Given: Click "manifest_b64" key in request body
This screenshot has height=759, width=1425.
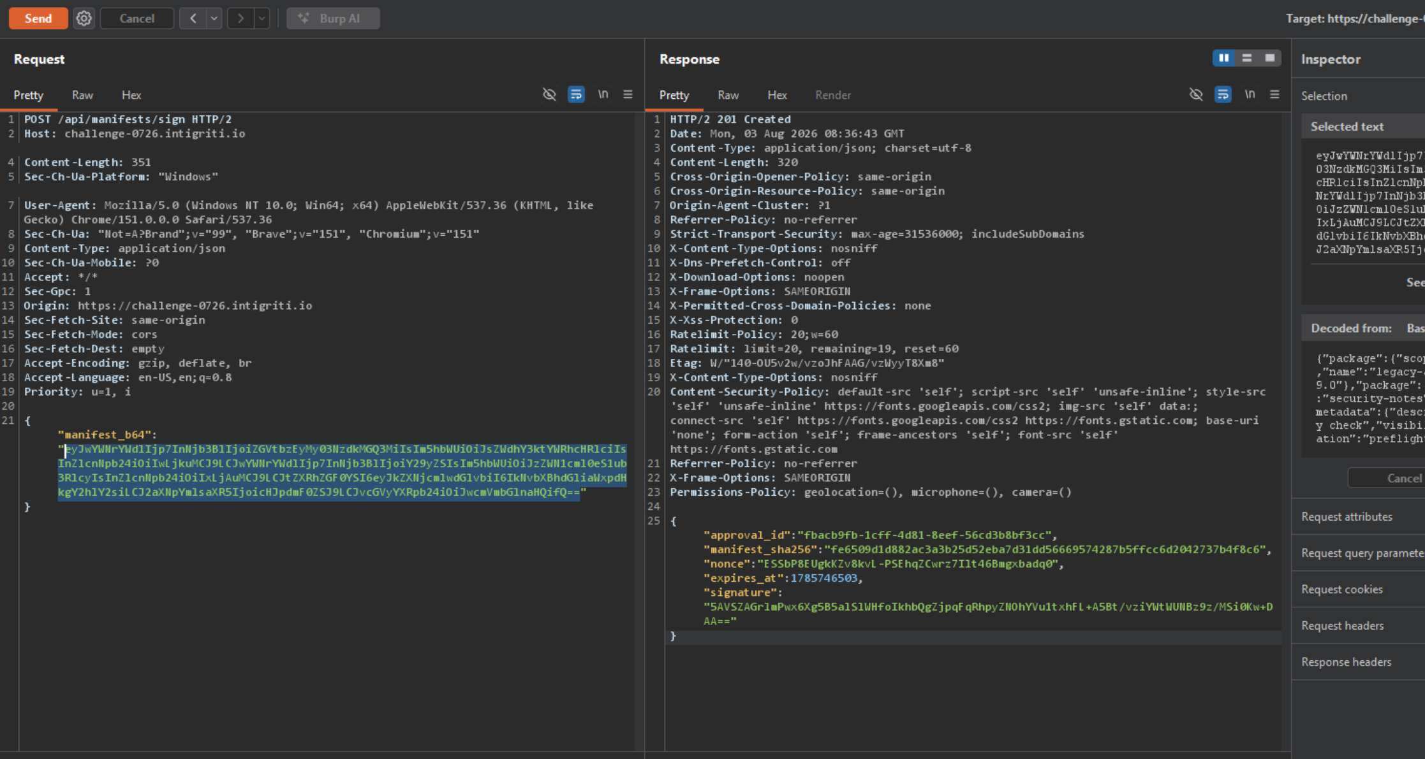Looking at the screenshot, I should coord(103,435).
